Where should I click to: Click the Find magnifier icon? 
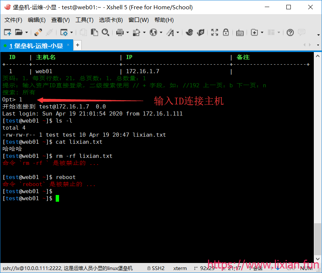click(x=105, y=32)
